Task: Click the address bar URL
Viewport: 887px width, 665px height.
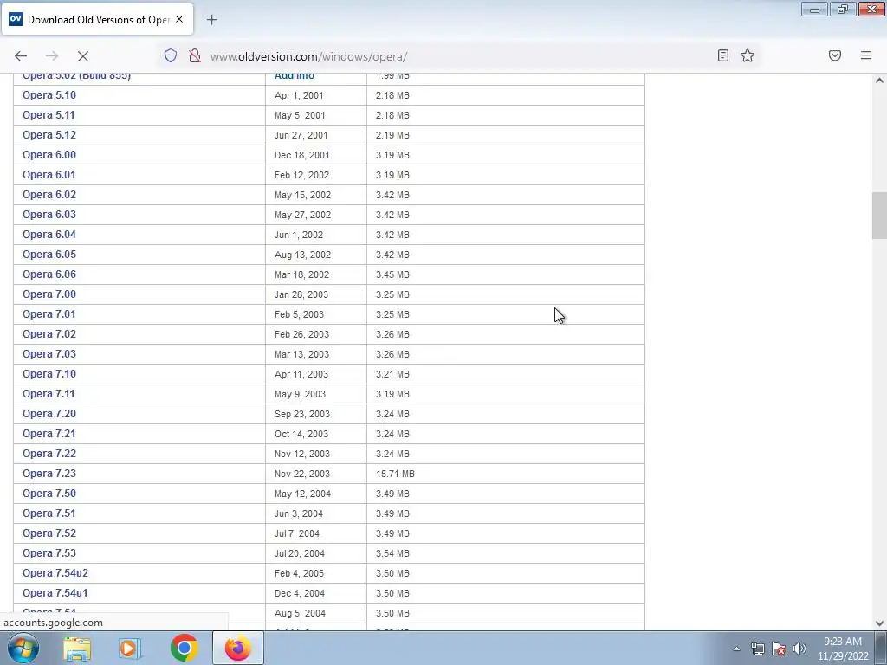Action: [309, 56]
